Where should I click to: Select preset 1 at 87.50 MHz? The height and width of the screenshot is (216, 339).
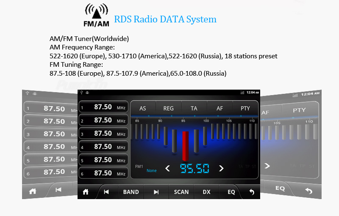point(103,107)
